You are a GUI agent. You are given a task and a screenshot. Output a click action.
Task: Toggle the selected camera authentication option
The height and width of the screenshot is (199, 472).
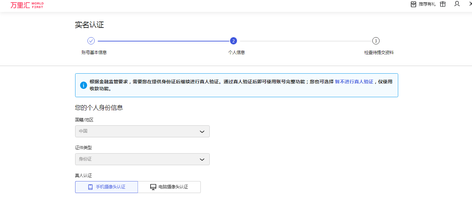(x=106, y=187)
